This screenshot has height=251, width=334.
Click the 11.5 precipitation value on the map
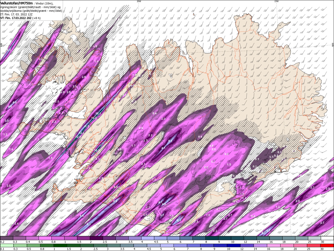[86, 126]
